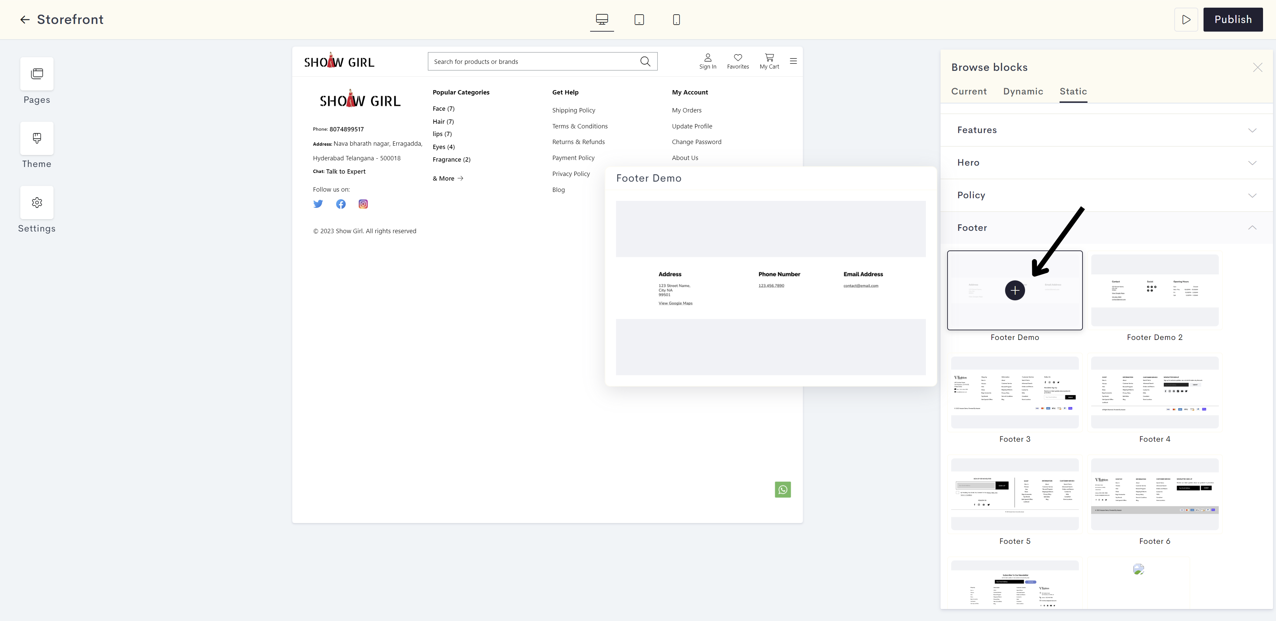
Task: Click View Google Maps in preview
Action: (675, 303)
